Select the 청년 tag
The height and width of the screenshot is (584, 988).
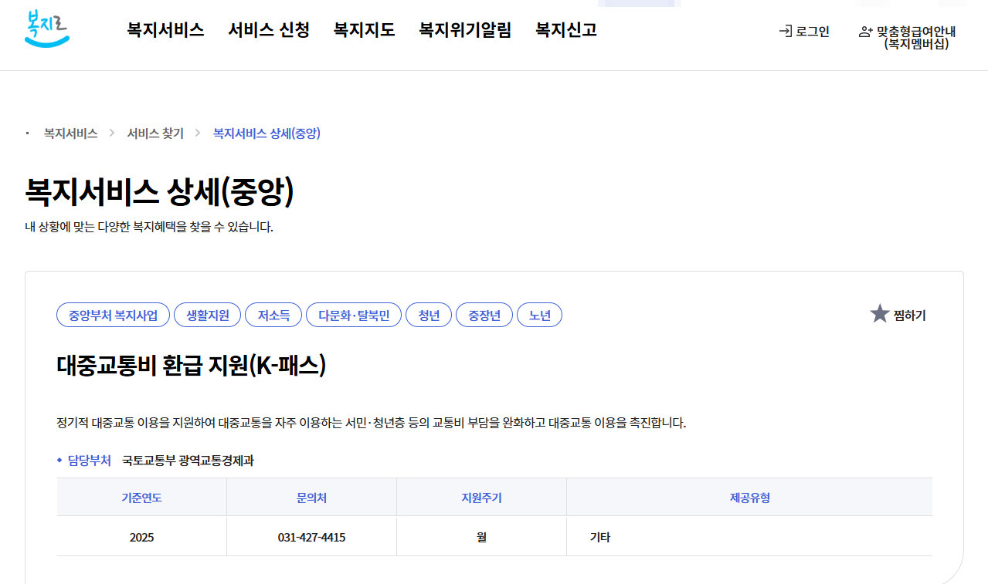[429, 315]
